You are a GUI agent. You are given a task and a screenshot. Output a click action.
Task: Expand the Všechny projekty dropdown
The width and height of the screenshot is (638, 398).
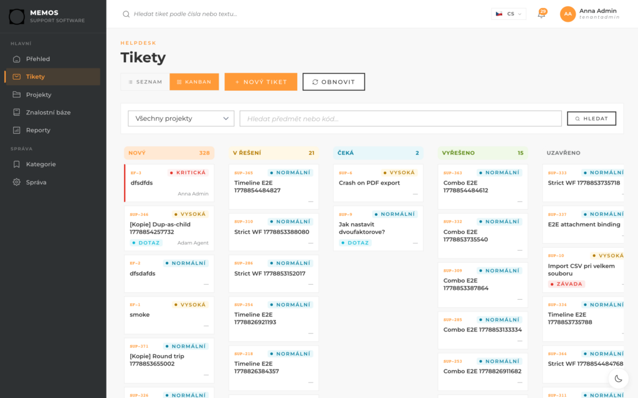(x=181, y=119)
